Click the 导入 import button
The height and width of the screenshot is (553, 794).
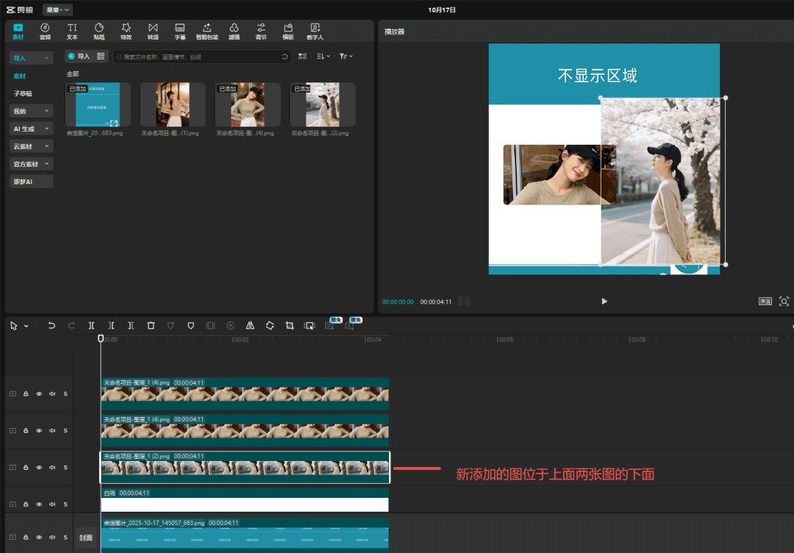click(x=79, y=56)
